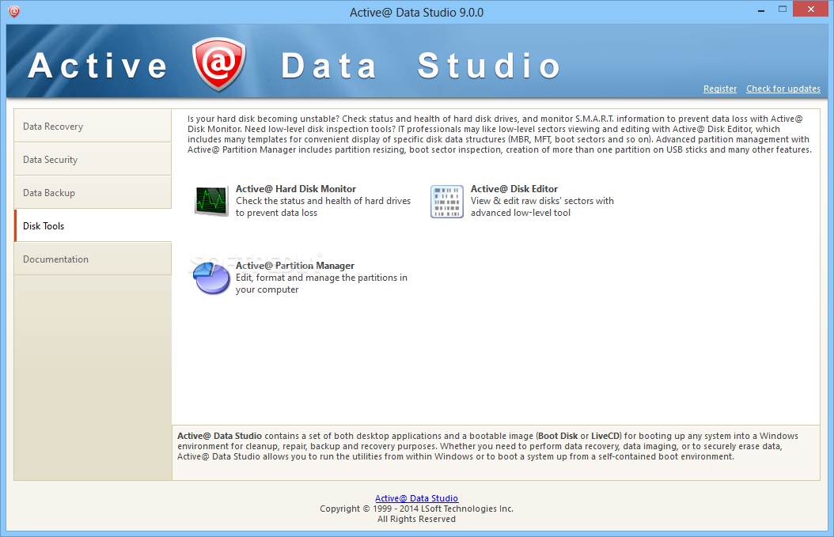The height and width of the screenshot is (537, 834).
Task: Open the Active@ Data Studio footer link
Action: [416, 498]
